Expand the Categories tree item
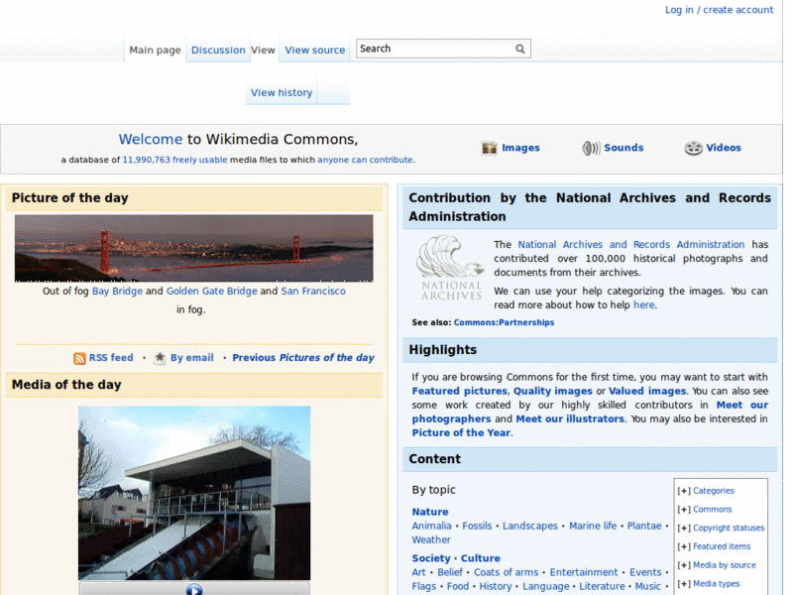 684,491
